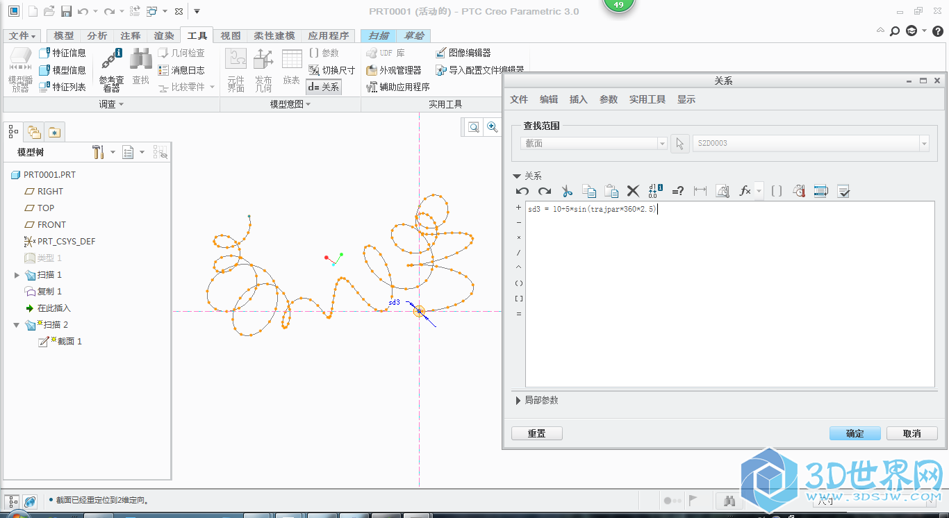949x518 pixels.
Task: Expand the 扫描 1 tree node
Action: click(x=17, y=275)
